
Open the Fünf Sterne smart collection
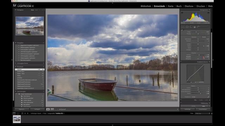pos(27,96)
